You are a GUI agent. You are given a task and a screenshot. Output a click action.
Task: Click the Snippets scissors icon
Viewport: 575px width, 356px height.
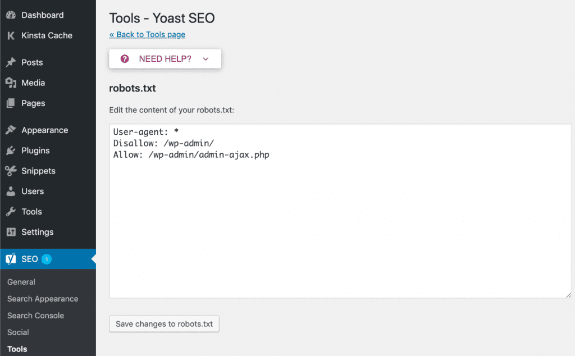click(11, 171)
